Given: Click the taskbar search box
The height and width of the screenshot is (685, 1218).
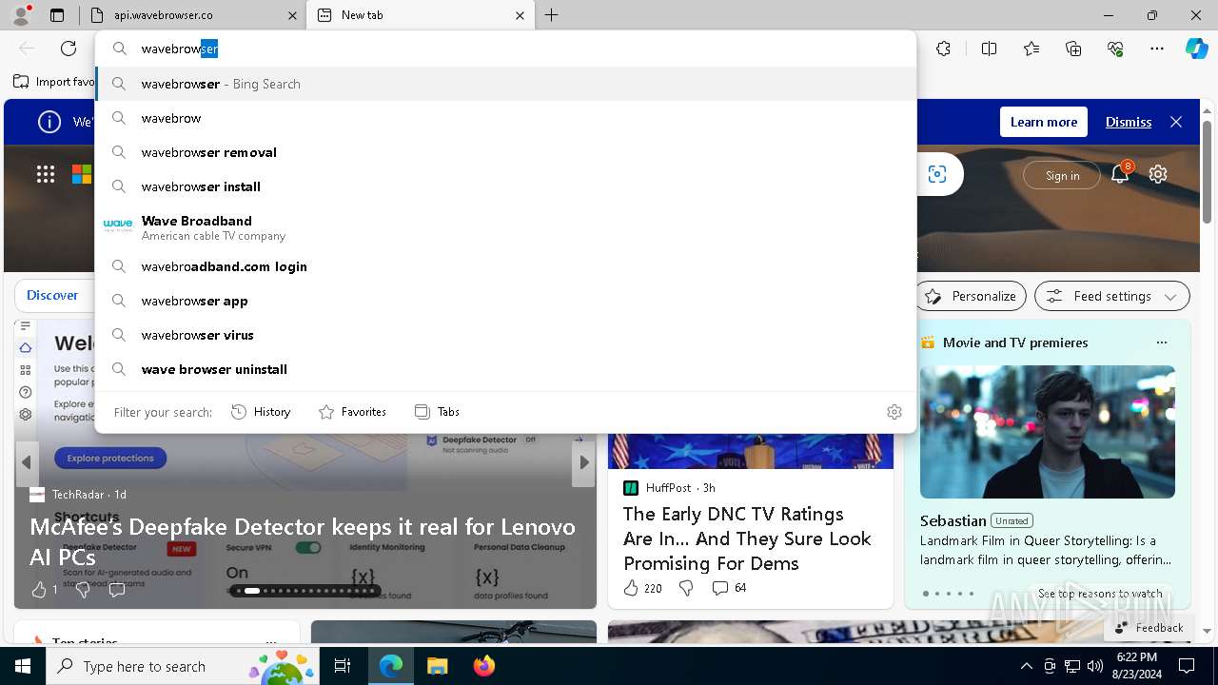Looking at the screenshot, I should 183,666.
